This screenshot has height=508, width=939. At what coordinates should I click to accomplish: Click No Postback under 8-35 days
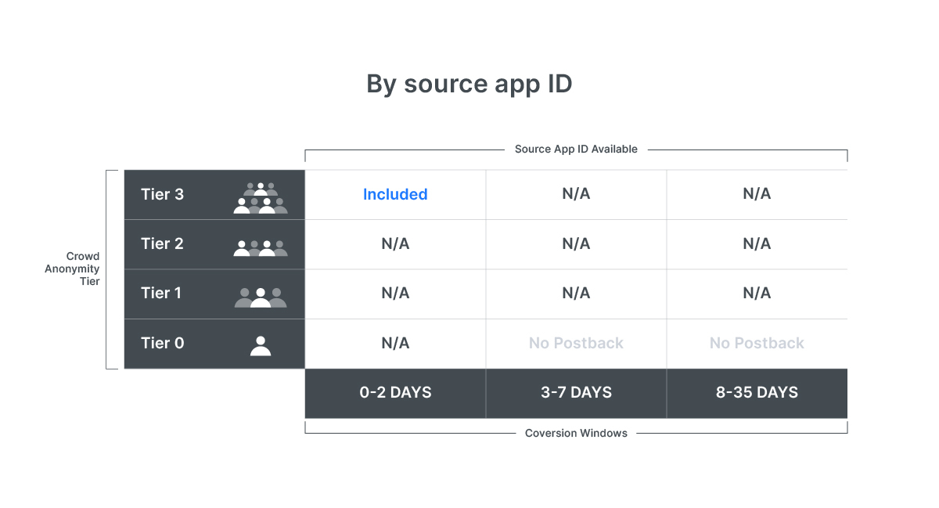click(757, 343)
